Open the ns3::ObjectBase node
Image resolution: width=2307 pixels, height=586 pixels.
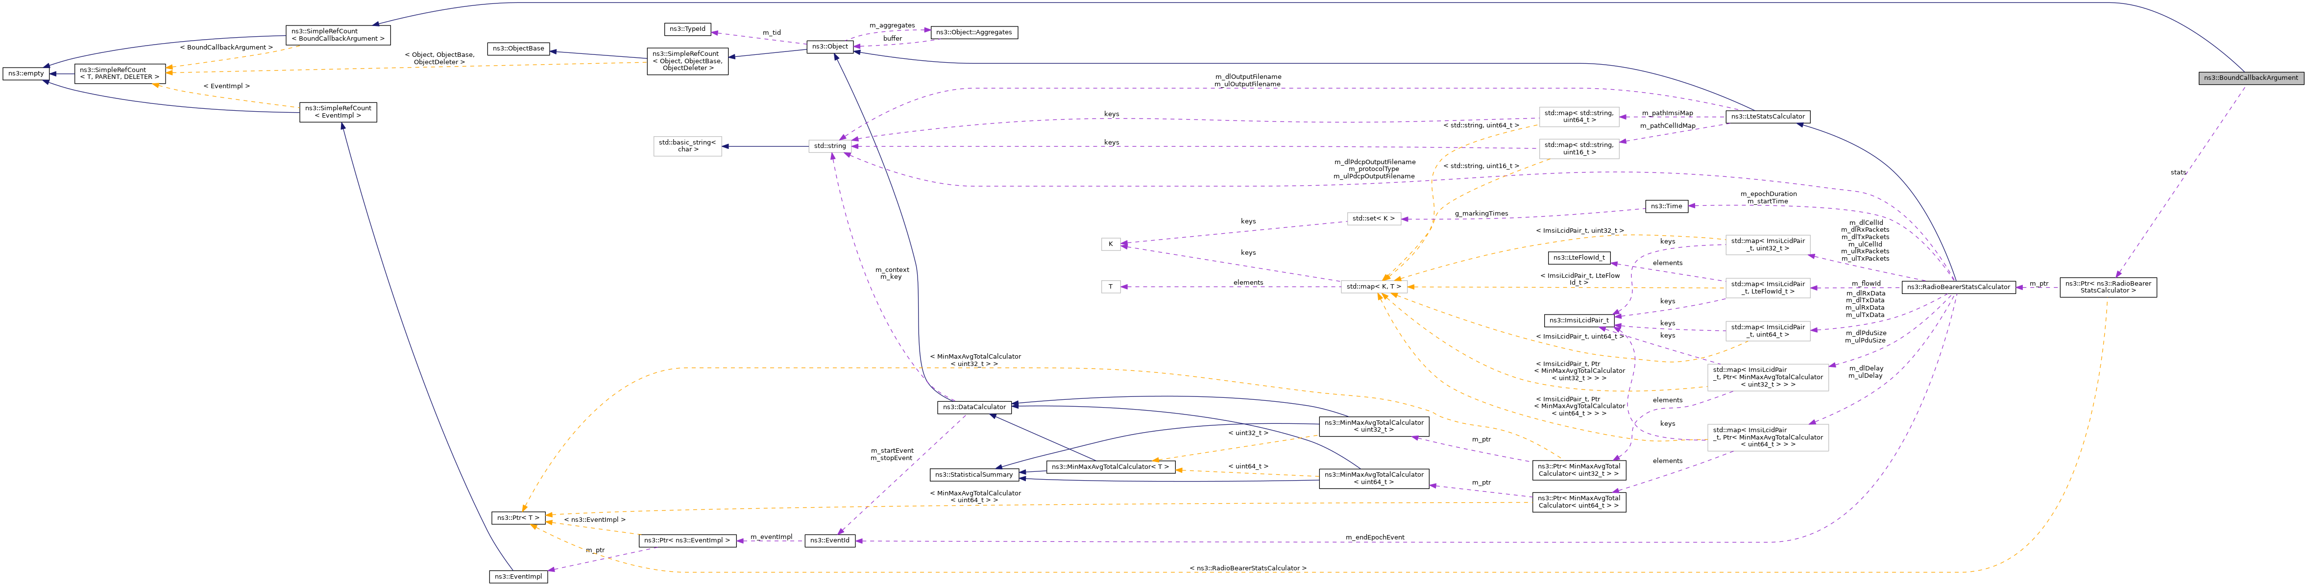[518, 49]
